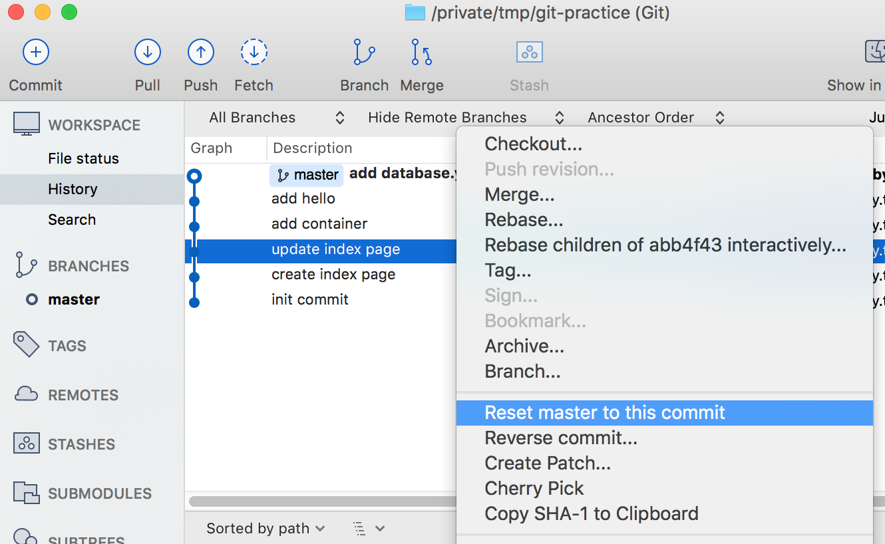
Task: Select the master branch under Branches
Action: pos(73,299)
